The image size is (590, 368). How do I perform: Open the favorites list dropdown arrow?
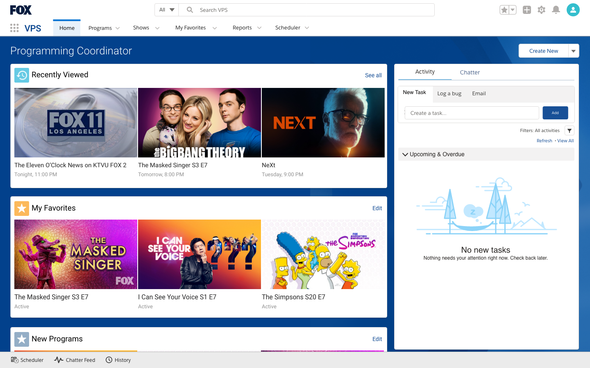pyautogui.click(x=513, y=10)
